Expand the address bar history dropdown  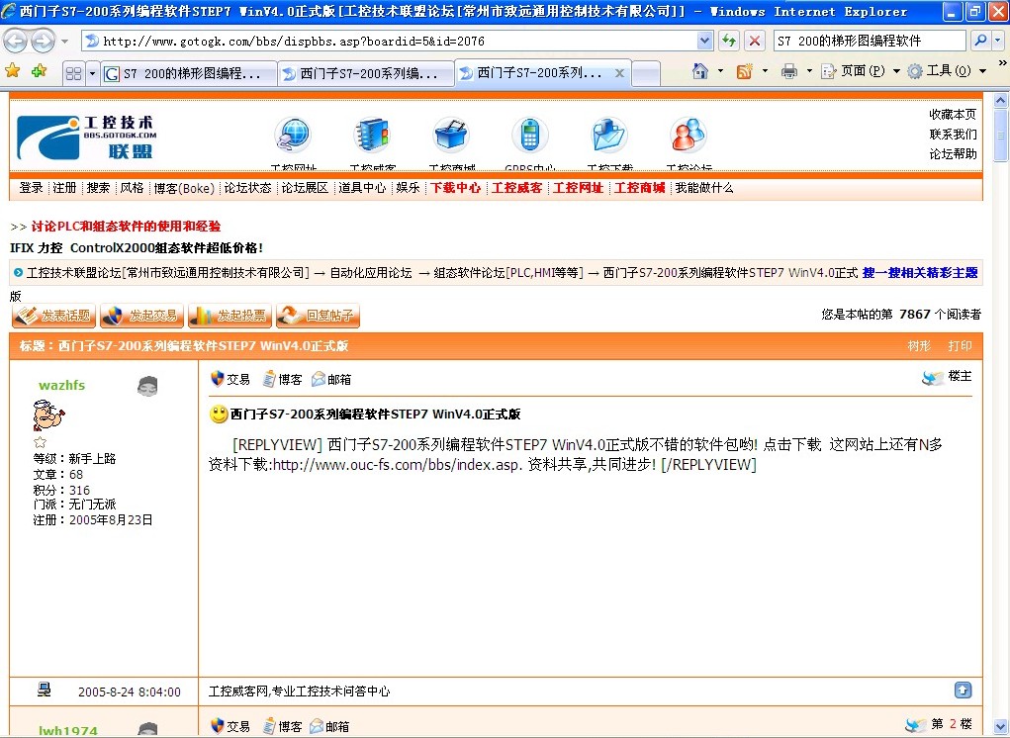[x=704, y=42]
